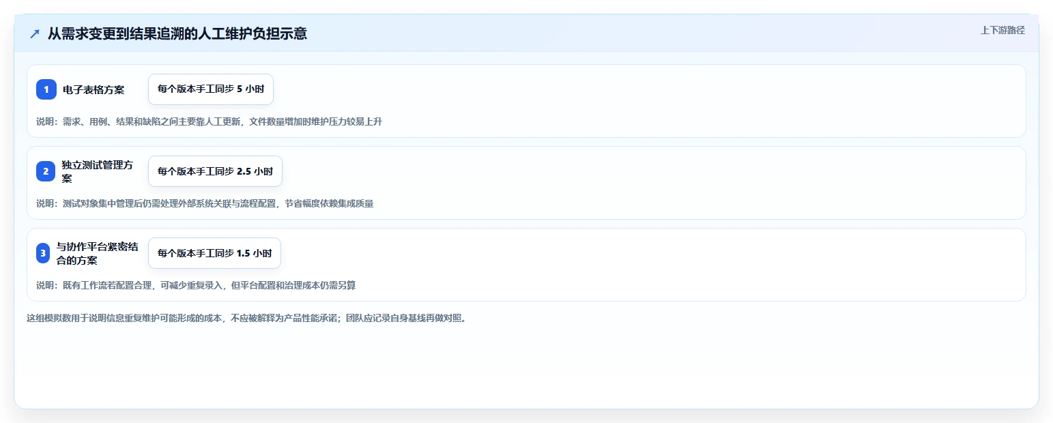Click the description starting 说明：既有工作流若配置合理
The image size is (1053, 423).
(196, 285)
